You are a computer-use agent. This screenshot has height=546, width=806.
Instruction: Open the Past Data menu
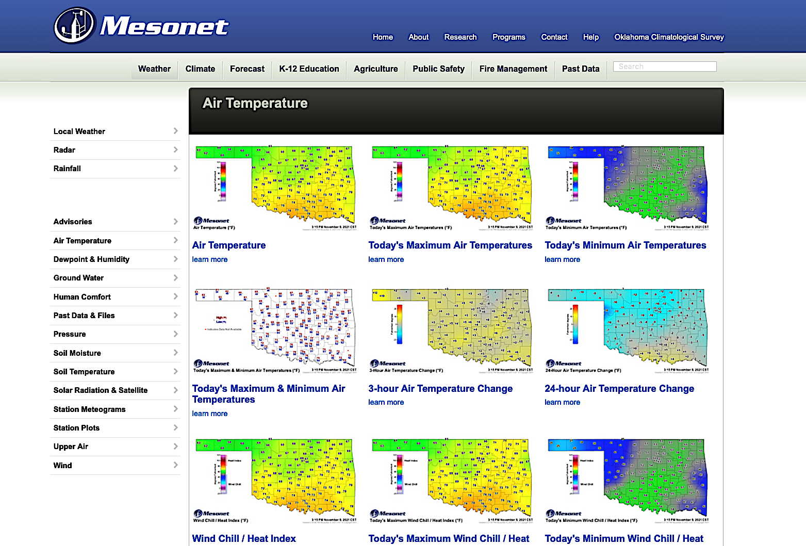point(581,69)
